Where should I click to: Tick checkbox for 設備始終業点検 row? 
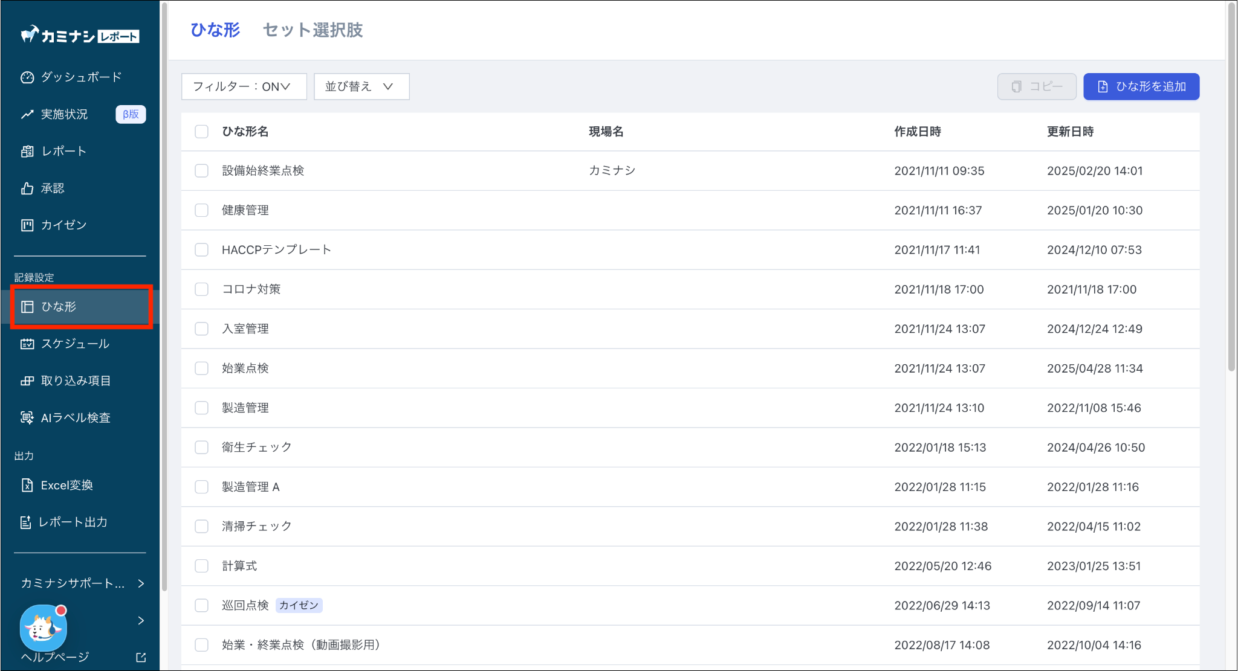[x=201, y=171]
